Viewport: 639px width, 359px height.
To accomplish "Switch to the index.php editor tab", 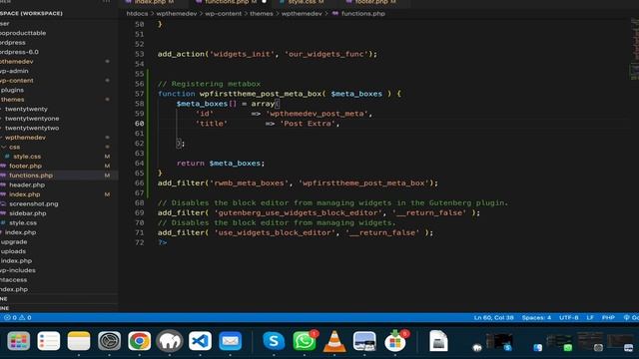I will (150, 2).
